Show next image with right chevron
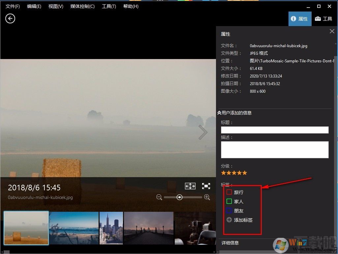This screenshot has width=338, height=254. pyautogui.click(x=203, y=132)
